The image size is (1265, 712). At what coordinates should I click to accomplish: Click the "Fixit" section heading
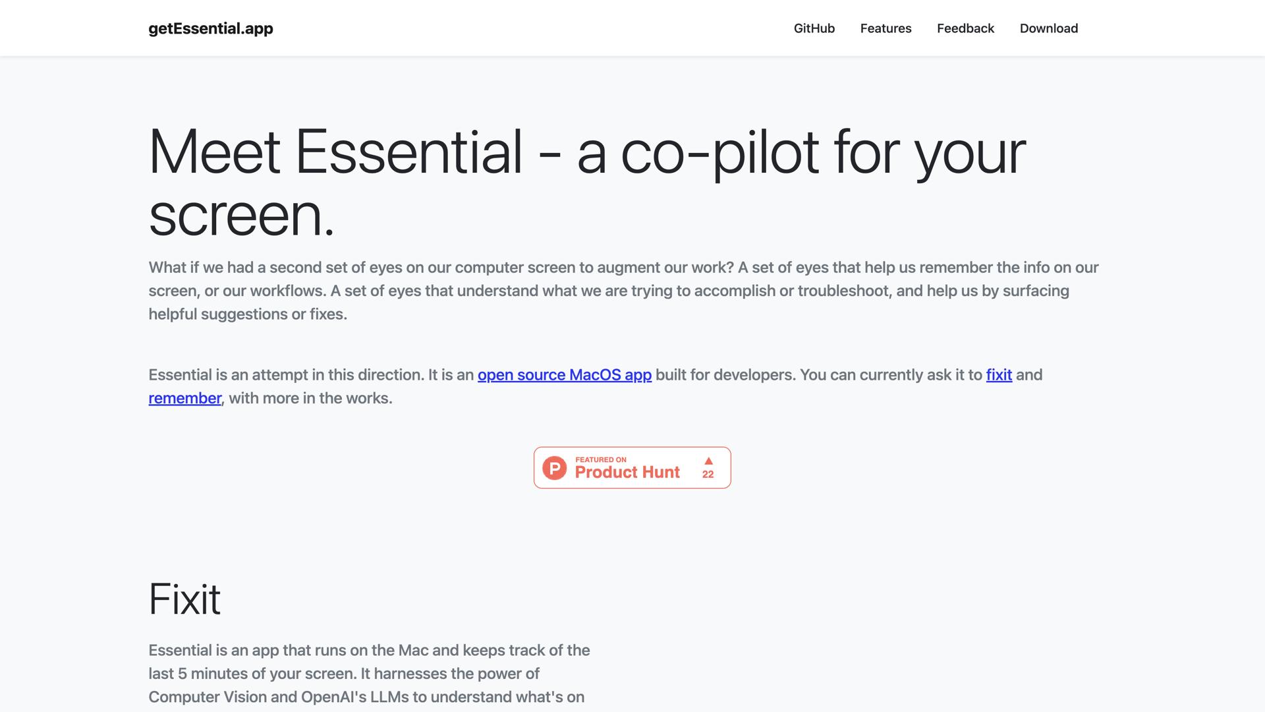(184, 599)
